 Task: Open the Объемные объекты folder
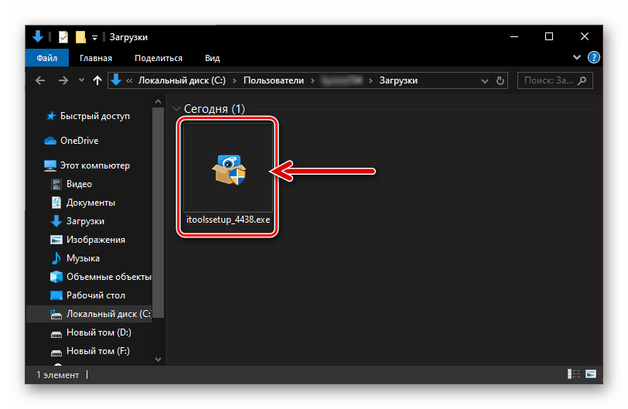coord(109,277)
